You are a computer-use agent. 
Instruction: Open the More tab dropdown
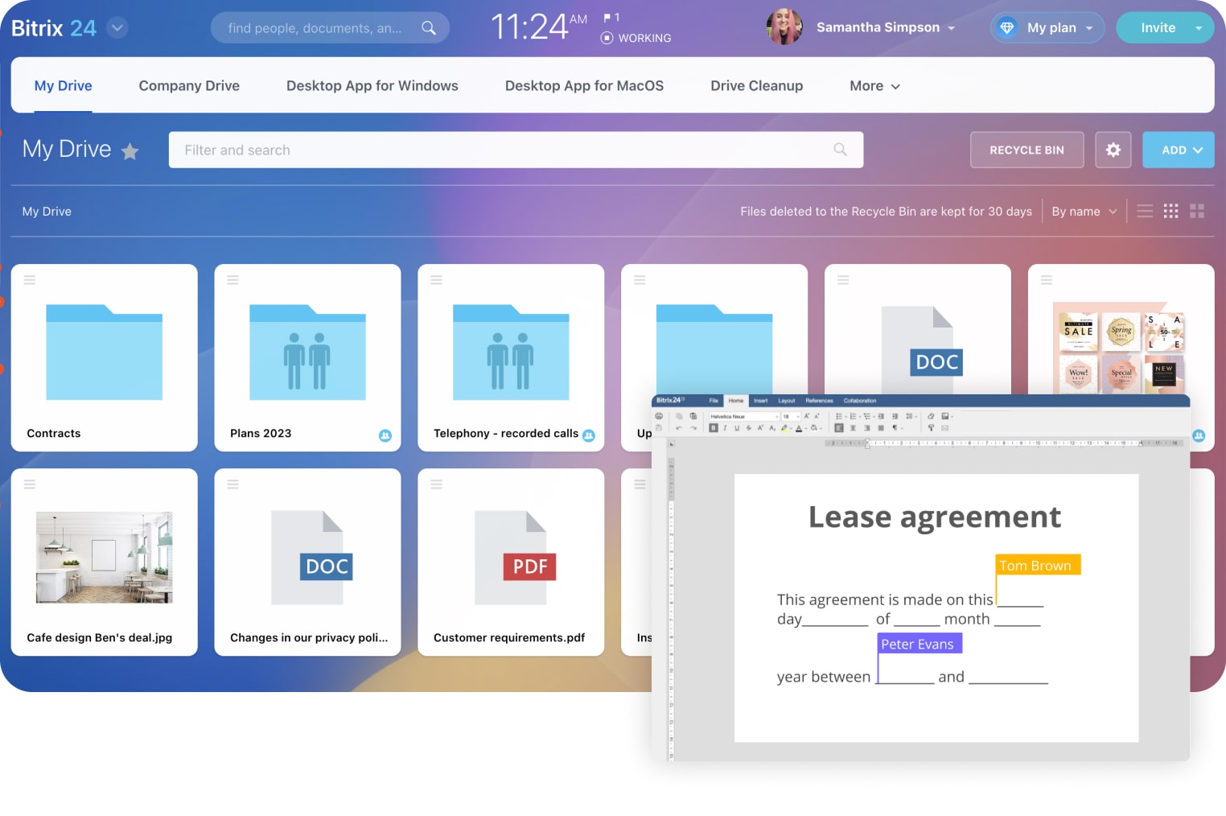tap(874, 86)
